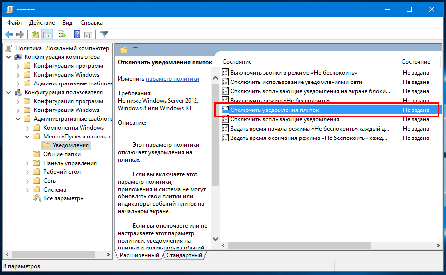Click the Конфигурация компьютера computer icon
The image size is (446, 275).
[18, 57]
